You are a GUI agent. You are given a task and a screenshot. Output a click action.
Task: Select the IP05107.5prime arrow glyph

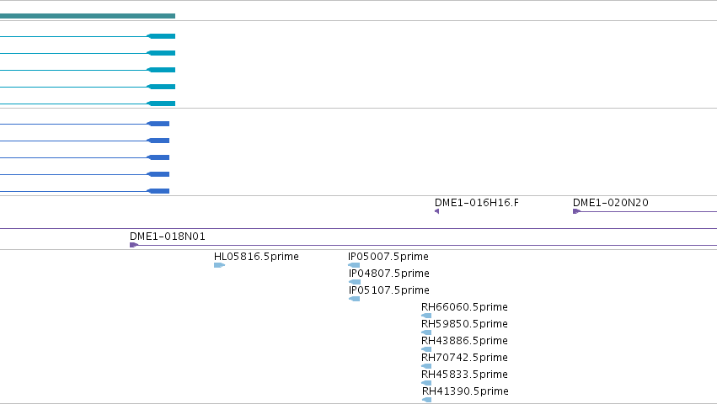click(x=354, y=299)
